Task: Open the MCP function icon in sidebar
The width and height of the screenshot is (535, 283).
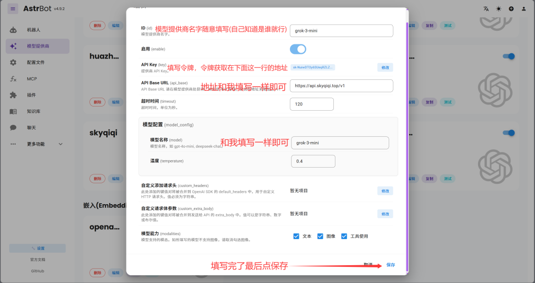Action: pos(14,79)
